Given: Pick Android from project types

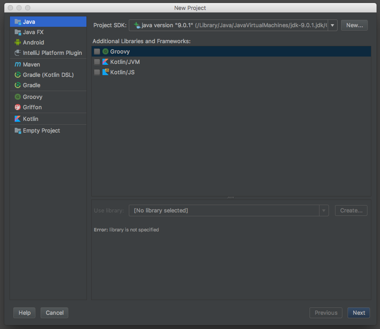Looking at the screenshot, I should [x=48, y=42].
